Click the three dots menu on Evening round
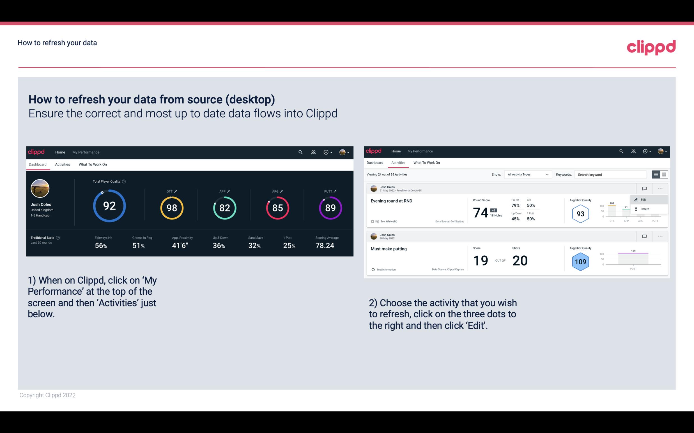Viewport: 694px width, 433px height. 660,188
